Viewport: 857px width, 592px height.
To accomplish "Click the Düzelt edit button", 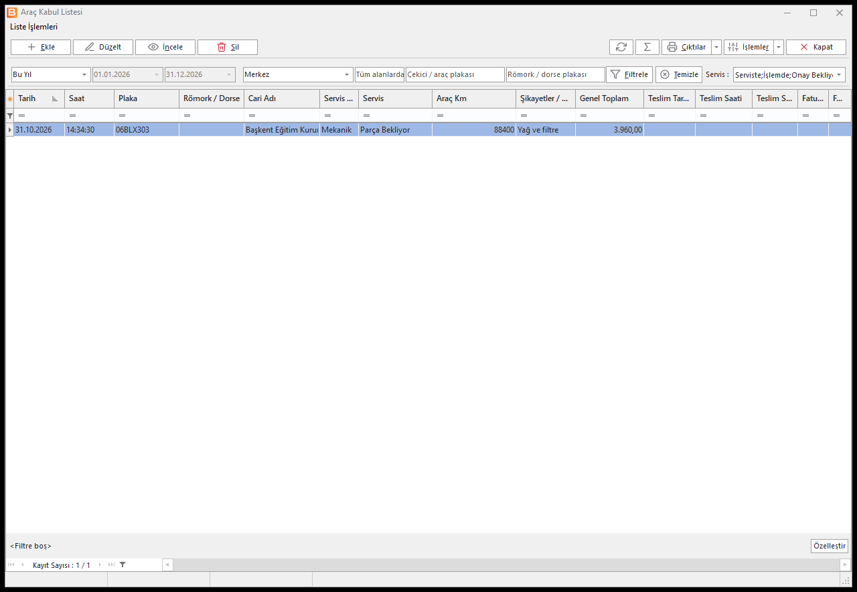I will coord(103,47).
